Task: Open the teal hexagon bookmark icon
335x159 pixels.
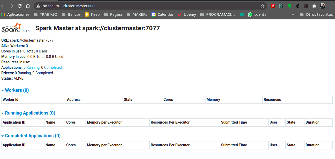Action: (242, 14)
